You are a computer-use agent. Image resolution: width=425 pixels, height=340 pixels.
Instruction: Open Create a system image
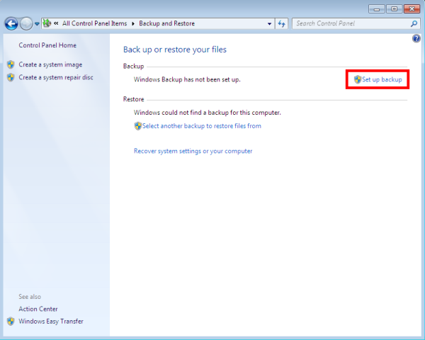(50, 64)
